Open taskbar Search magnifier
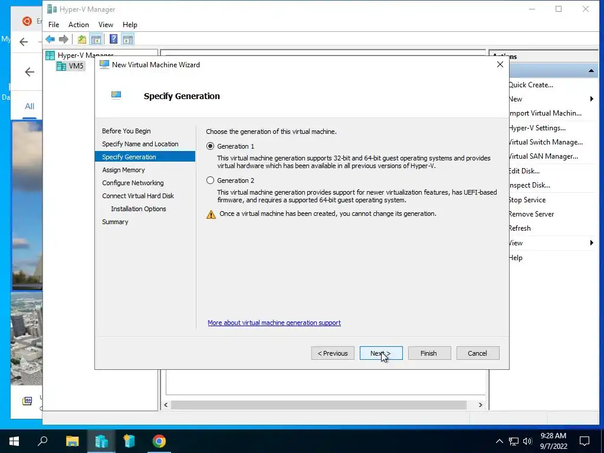 point(42,441)
